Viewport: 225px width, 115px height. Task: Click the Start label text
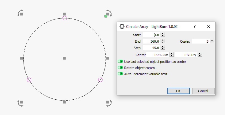point(137,35)
